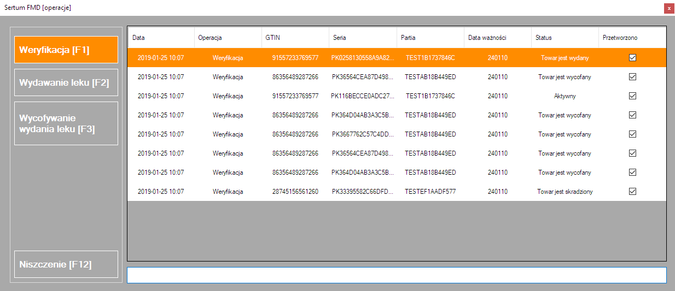Image resolution: width=675 pixels, height=291 pixels.
Task: Sort by the Partia column header
Action: coord(430,38)
